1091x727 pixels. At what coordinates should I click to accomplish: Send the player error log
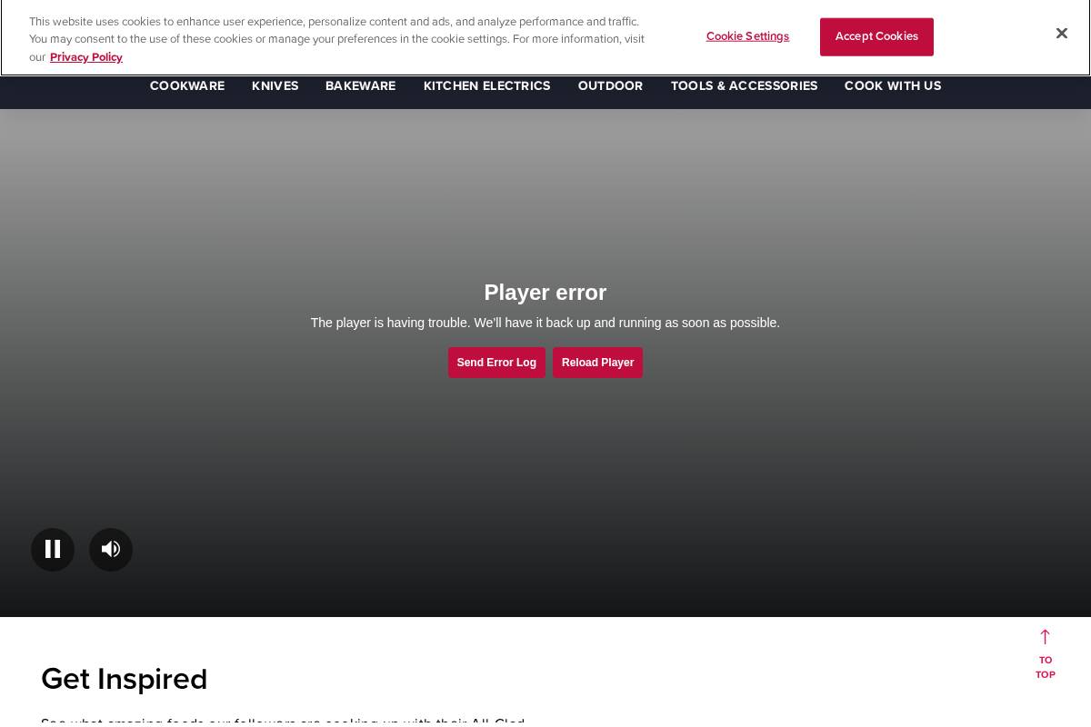(496, 363)
